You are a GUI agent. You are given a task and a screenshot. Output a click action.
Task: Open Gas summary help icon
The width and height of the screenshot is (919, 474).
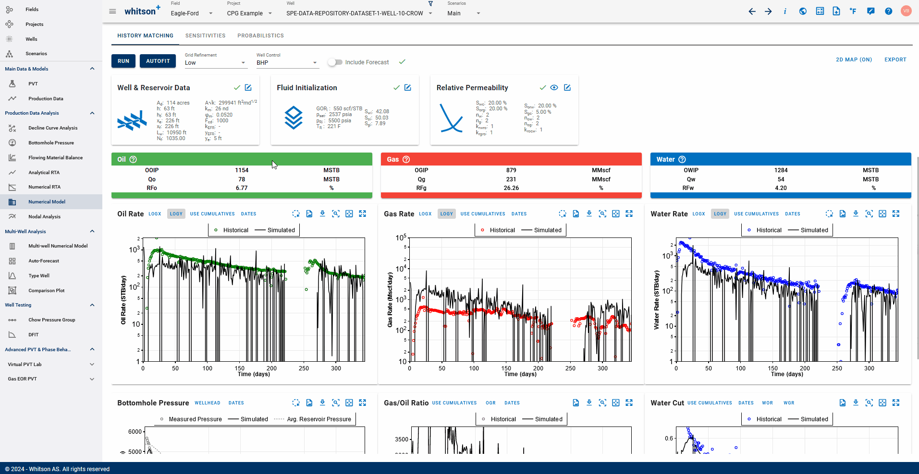(406, 160)
